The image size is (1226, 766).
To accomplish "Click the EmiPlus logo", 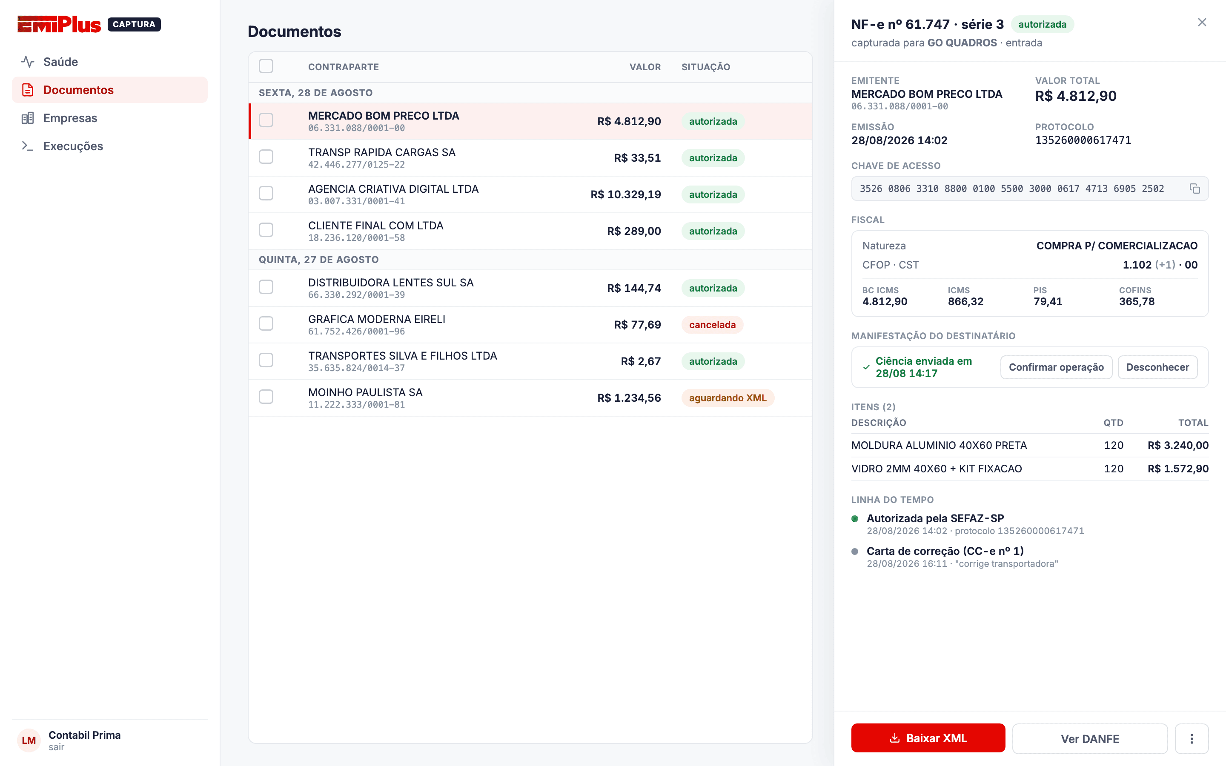I will coord(59,24).
